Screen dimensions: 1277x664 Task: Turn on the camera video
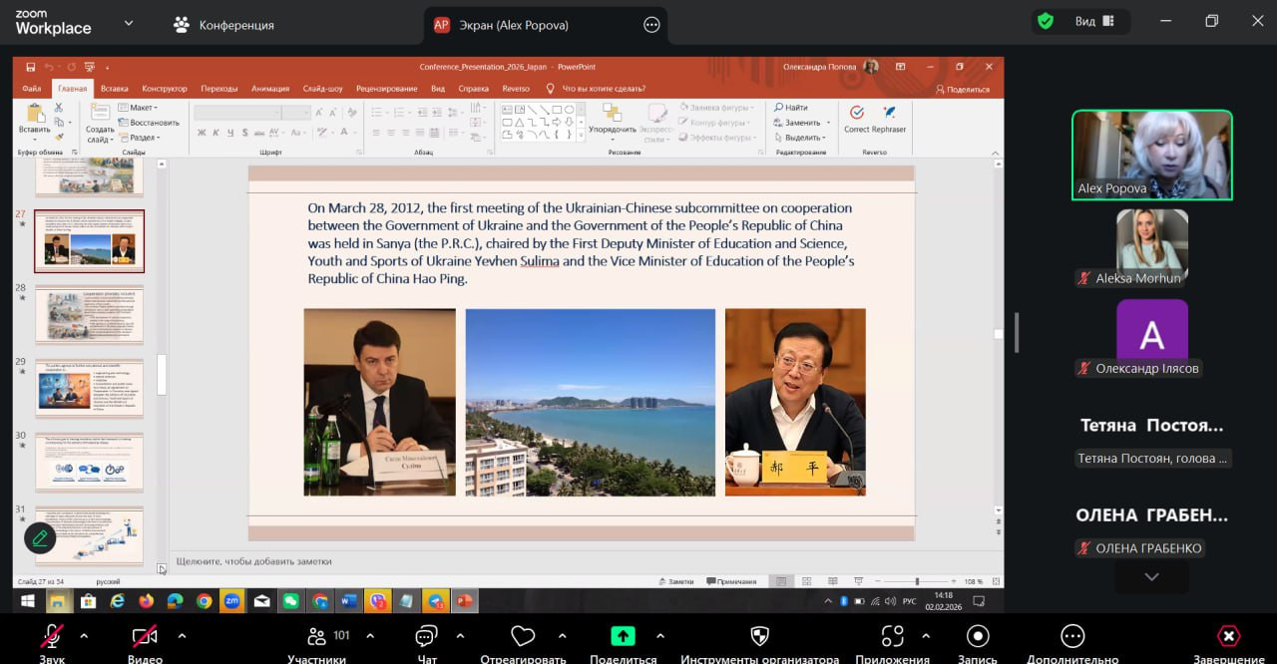(145, 637)
